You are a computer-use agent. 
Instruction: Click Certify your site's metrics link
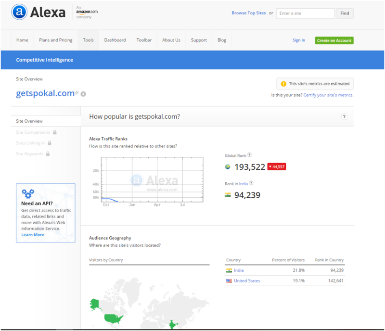click(329, 95)
